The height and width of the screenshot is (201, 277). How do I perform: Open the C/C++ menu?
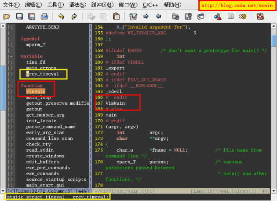[x=150, y=5]
